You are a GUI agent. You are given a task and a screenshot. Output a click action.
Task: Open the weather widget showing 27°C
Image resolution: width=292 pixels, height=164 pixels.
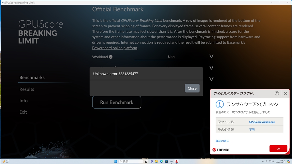(x=5, y=161)
